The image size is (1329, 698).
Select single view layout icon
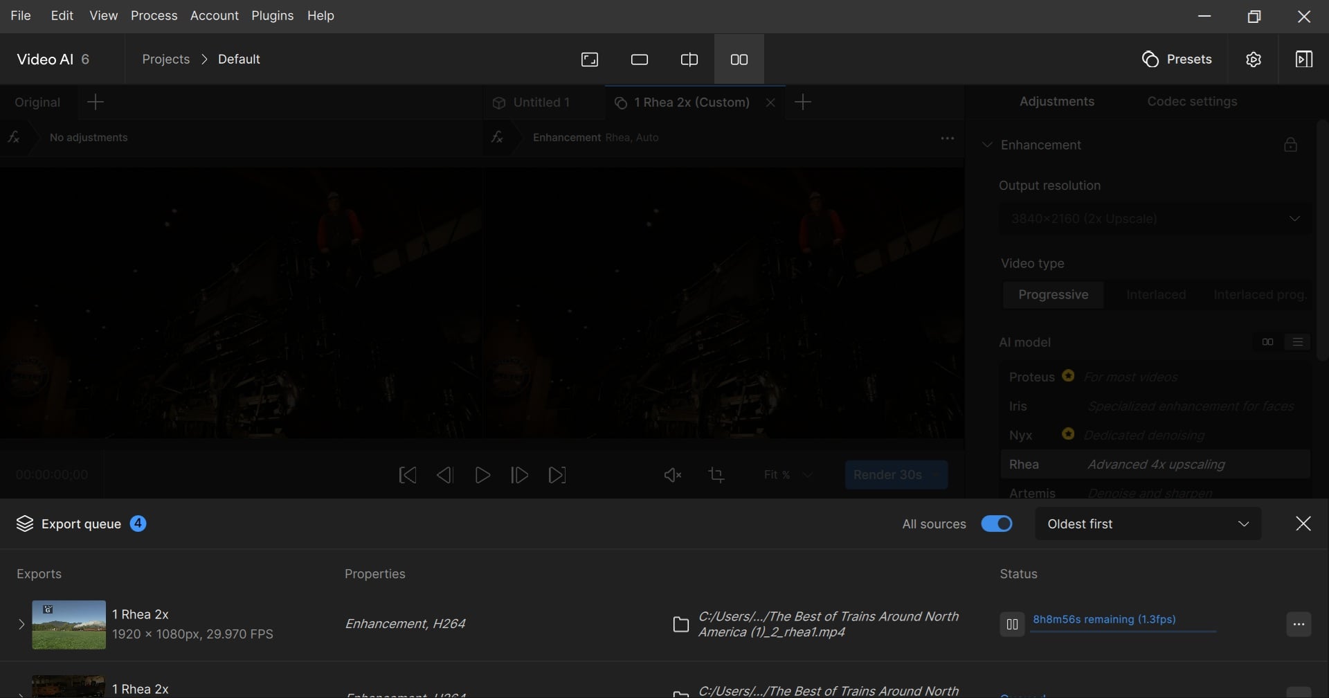pyautogui.click(x=639, y=60)
